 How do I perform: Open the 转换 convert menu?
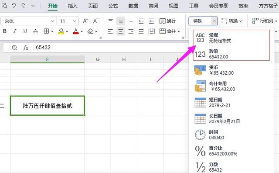(x=231, y=21)
